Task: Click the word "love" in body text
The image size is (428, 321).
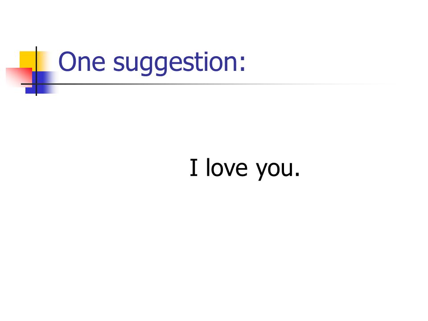Action: click(x=226, y=167)
